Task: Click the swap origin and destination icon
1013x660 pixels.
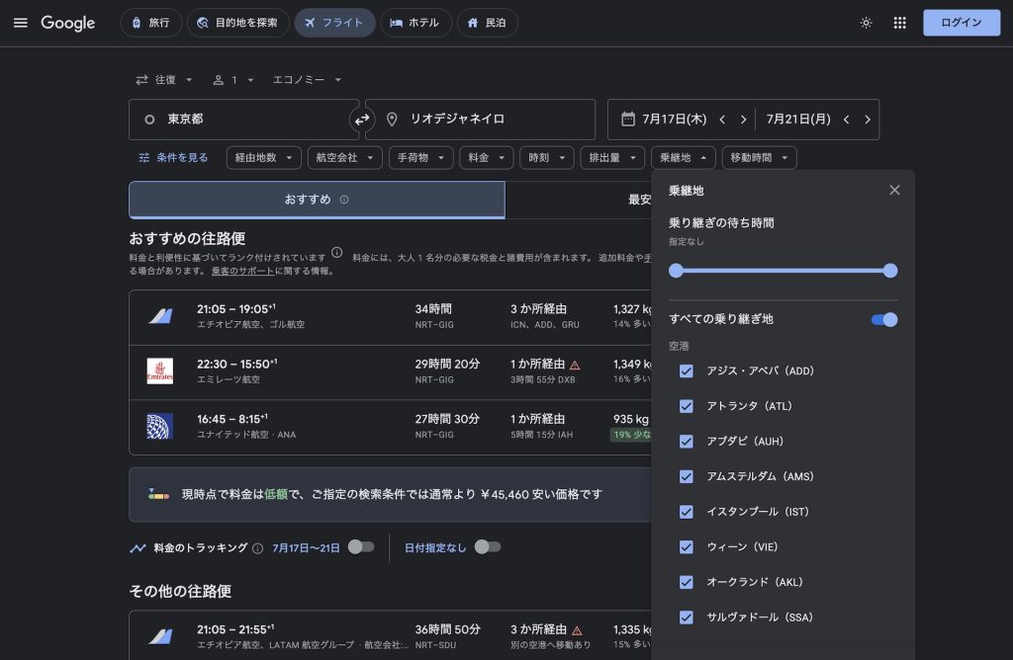Action: (x=362, y=120)
